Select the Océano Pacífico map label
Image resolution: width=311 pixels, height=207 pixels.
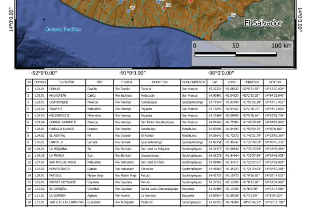coord(63,29)
